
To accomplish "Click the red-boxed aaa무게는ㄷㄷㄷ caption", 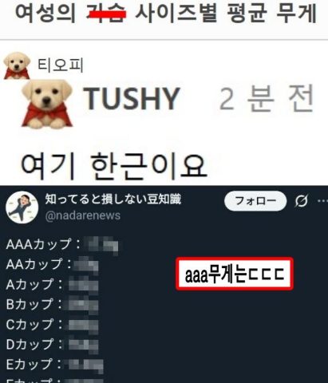I will 235,274.
